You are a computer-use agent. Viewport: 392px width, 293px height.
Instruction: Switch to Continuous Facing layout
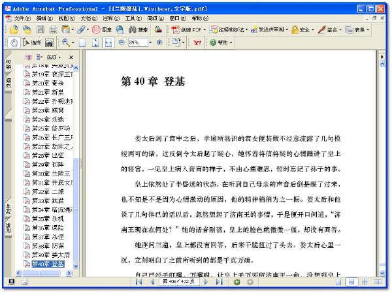pyautogui.click(x=365, y=282)
